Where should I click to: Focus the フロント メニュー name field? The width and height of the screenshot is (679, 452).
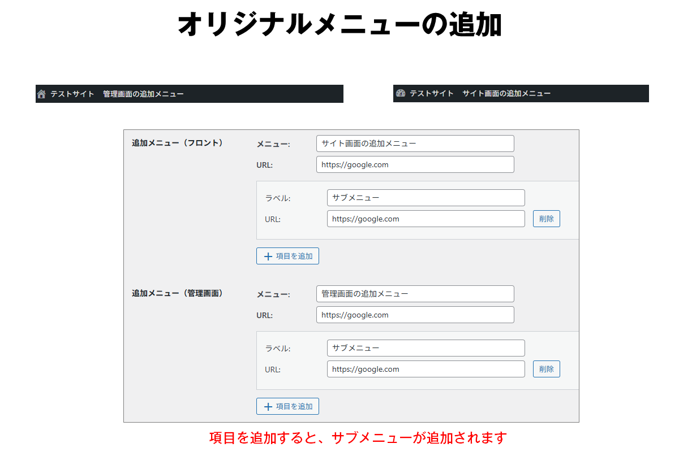point(415,144)
